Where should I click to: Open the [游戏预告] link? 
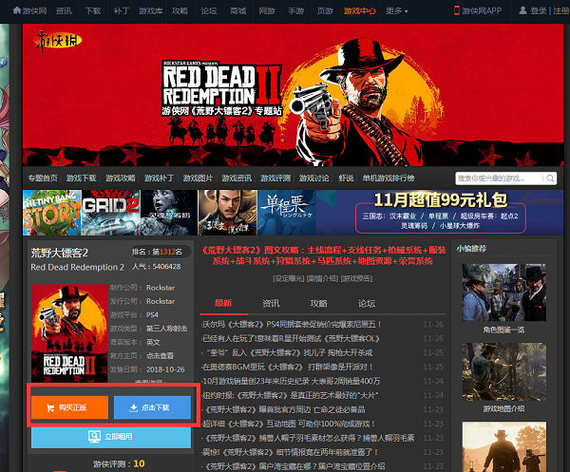click(x=356, y=278)
